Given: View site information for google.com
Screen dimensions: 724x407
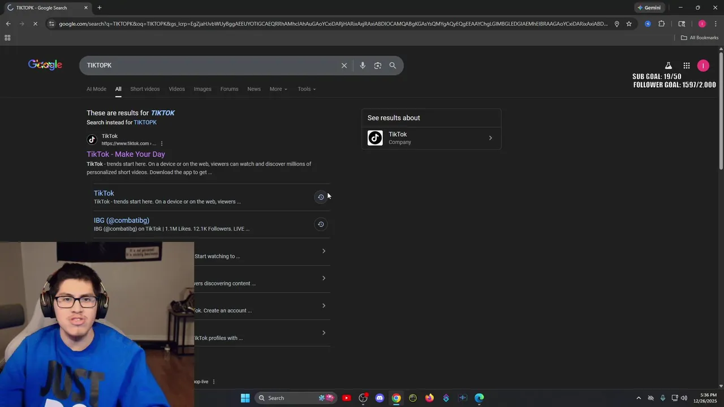Looking at the screenshot, I should (x=51, y=24).
